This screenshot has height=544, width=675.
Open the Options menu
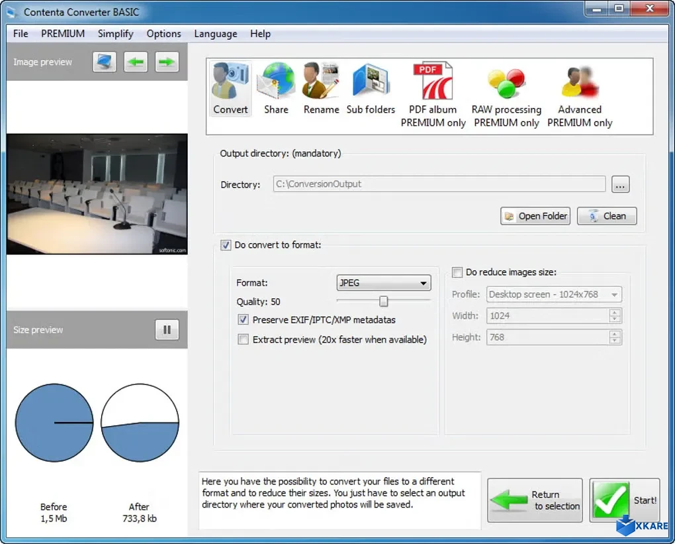[x=163, y=34]
